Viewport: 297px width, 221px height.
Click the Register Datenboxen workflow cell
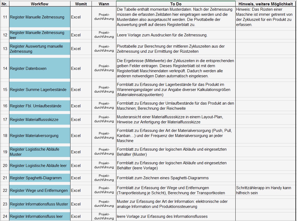[x=39, y=68]
